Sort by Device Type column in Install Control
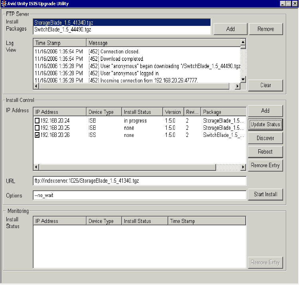Image resolution: width=299 pixels, height=285 pixels. point(104,112)
